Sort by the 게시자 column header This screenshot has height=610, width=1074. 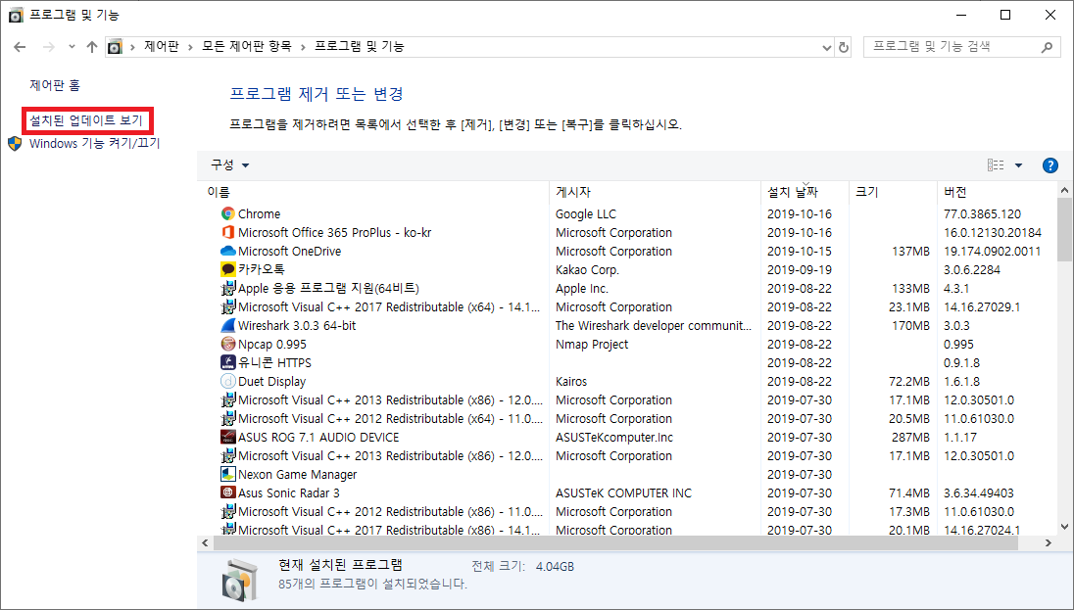point(655,192)
